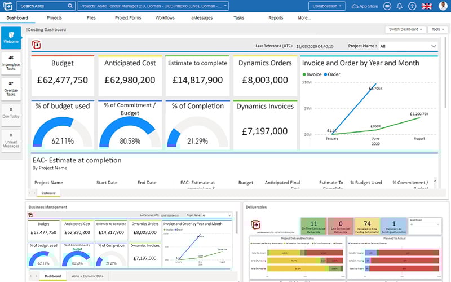The image size is (451, 282).
Task: Click the Dynamics Orders value £8,003,000
Action: pos(265,80)
